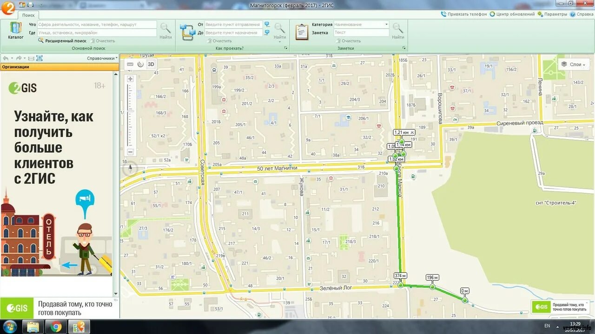
Task: Activate the ruler measurement tool on map
Action: tap(130, 64)
